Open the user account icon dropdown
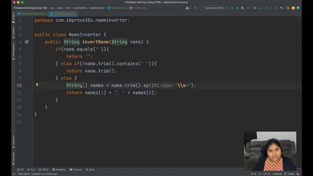The image size is (313, 176). [x=188, y=8]
